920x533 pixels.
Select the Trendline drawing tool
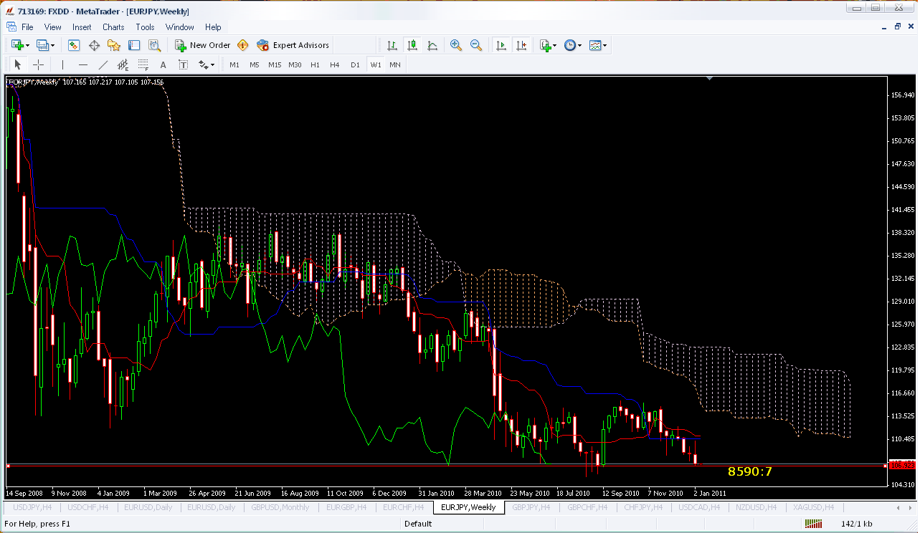click(x=103, y=64)
